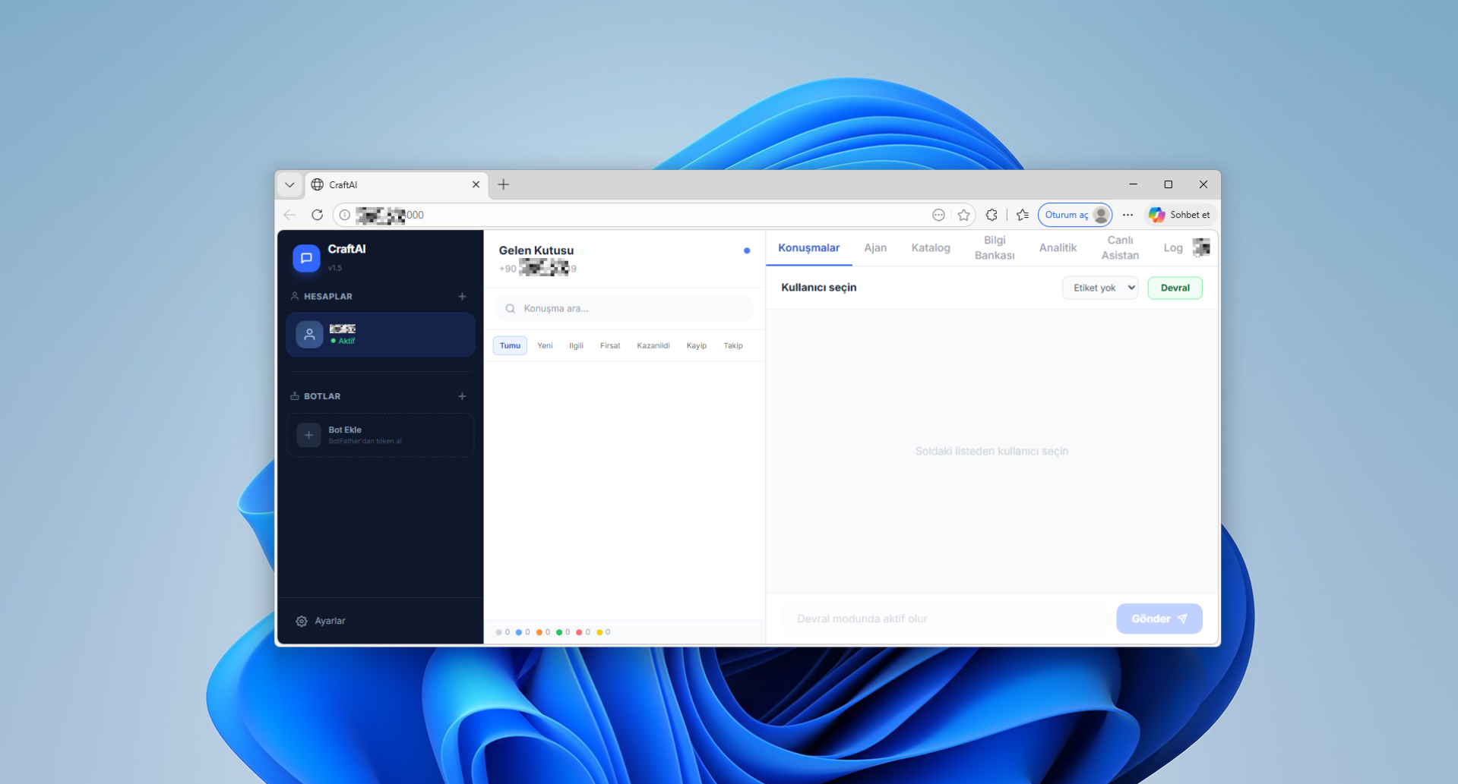Refresh the page with reload icon
Viewport: 1458px width, 784px height.
318,215
